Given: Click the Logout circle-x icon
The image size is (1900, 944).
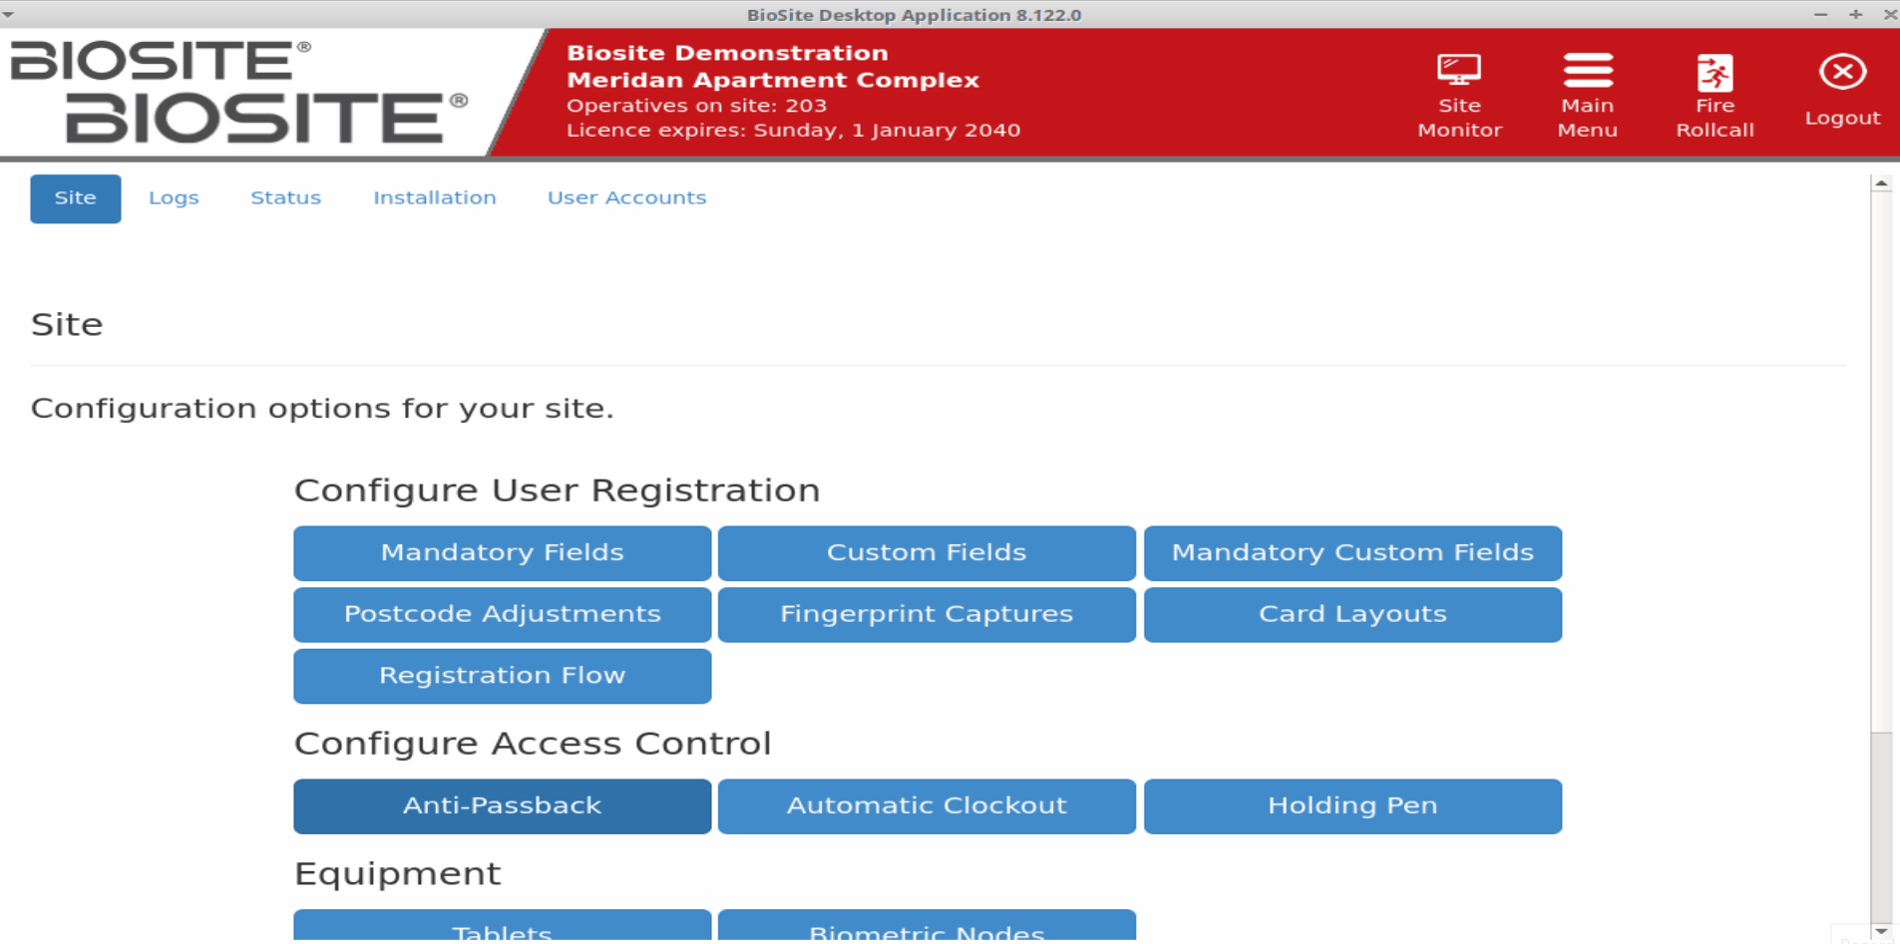Looking at the screenshot, I should [x=1842, y=72].
